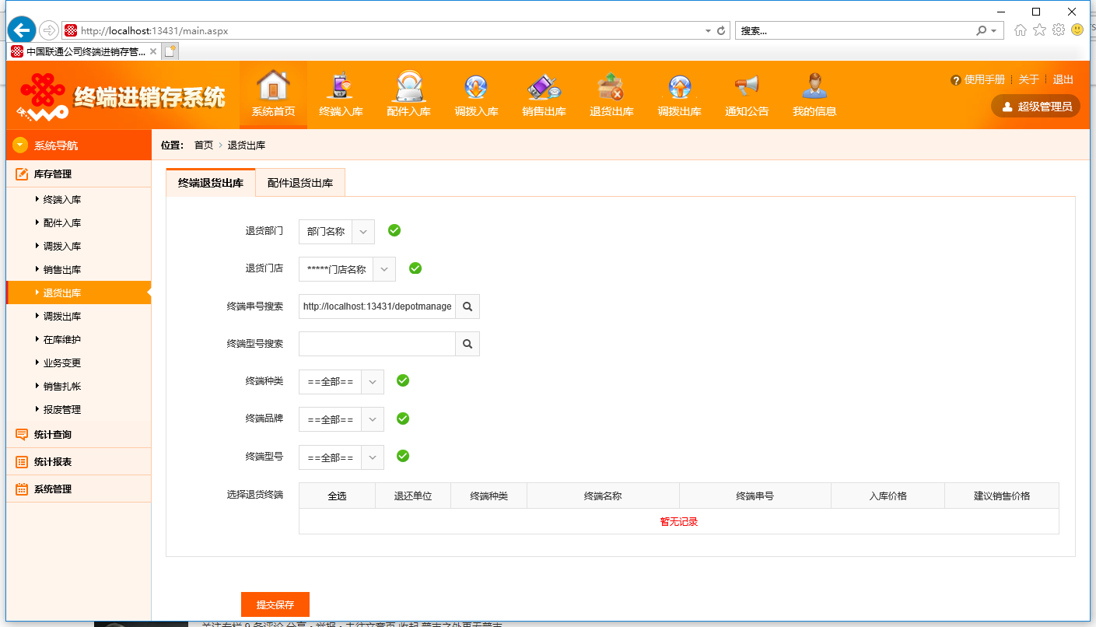The width and height of the screenshot is (1096, 627).
Task: Expand 统计查询 sidebar section
Action: click(79, 435)
